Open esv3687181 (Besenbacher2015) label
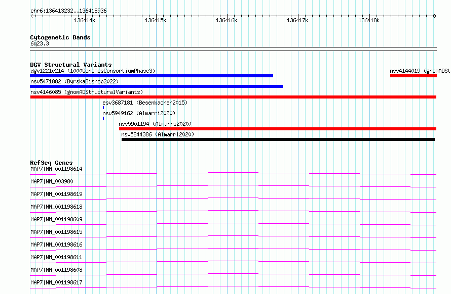Screen dimensions: 451x294 pos(145,103)
